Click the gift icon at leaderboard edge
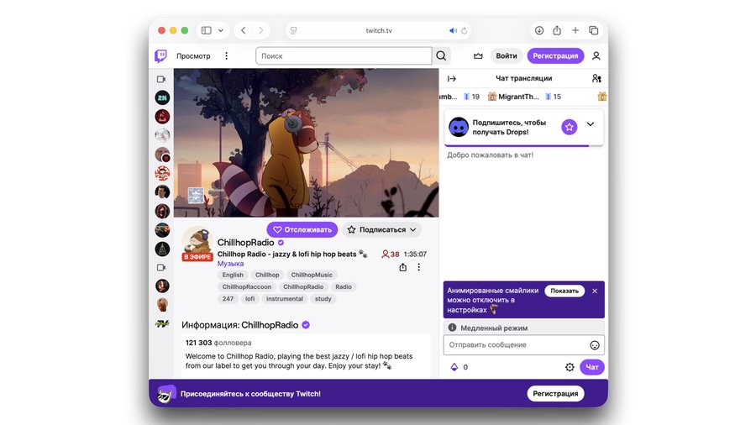Viewport: 756px width, 425px height. coord(601,97)
